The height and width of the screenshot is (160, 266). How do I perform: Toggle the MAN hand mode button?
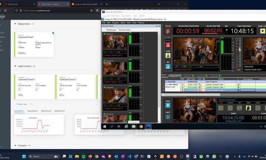(x=249, y=108)
